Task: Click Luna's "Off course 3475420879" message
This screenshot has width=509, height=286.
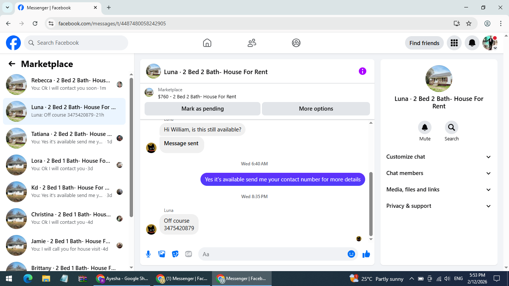Action: 179,225
